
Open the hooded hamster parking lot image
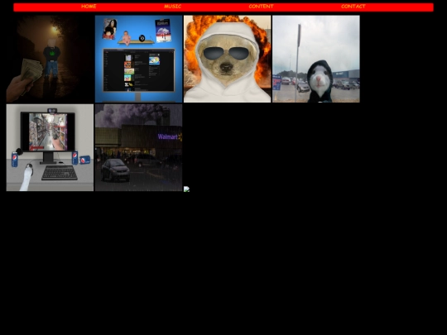316,59
